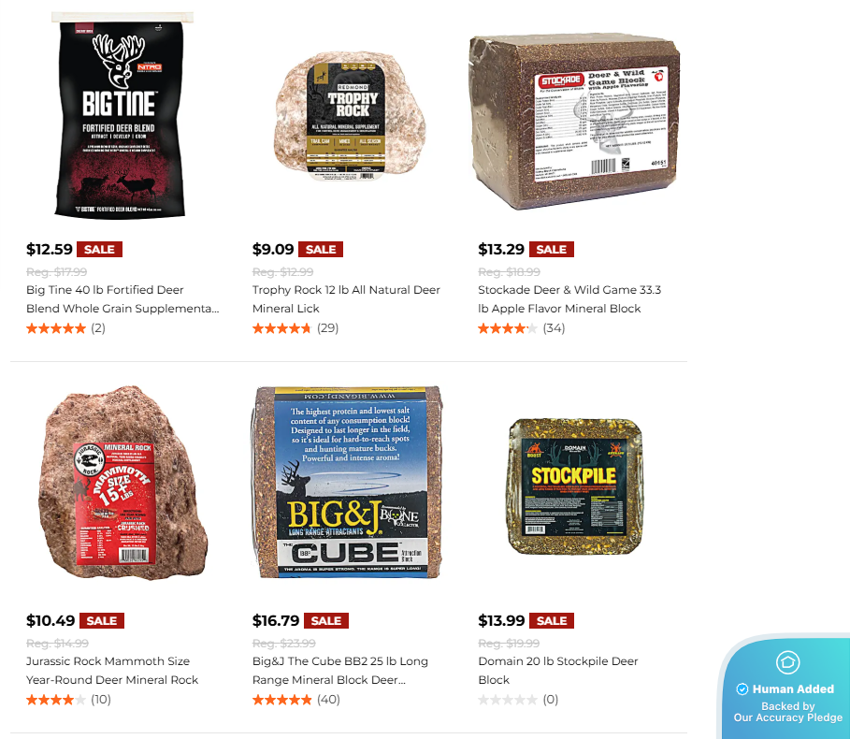Open the Domain Stockpile block image
Screen dimensions: 850x739
point(575,486)
